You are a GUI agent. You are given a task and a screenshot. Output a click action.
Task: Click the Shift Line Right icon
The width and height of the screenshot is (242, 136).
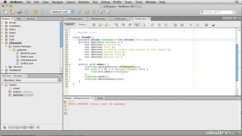[182, 25]
